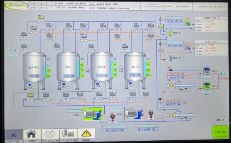
Task: Tap the Step Up green button
Action: click(x=220, y=132)
